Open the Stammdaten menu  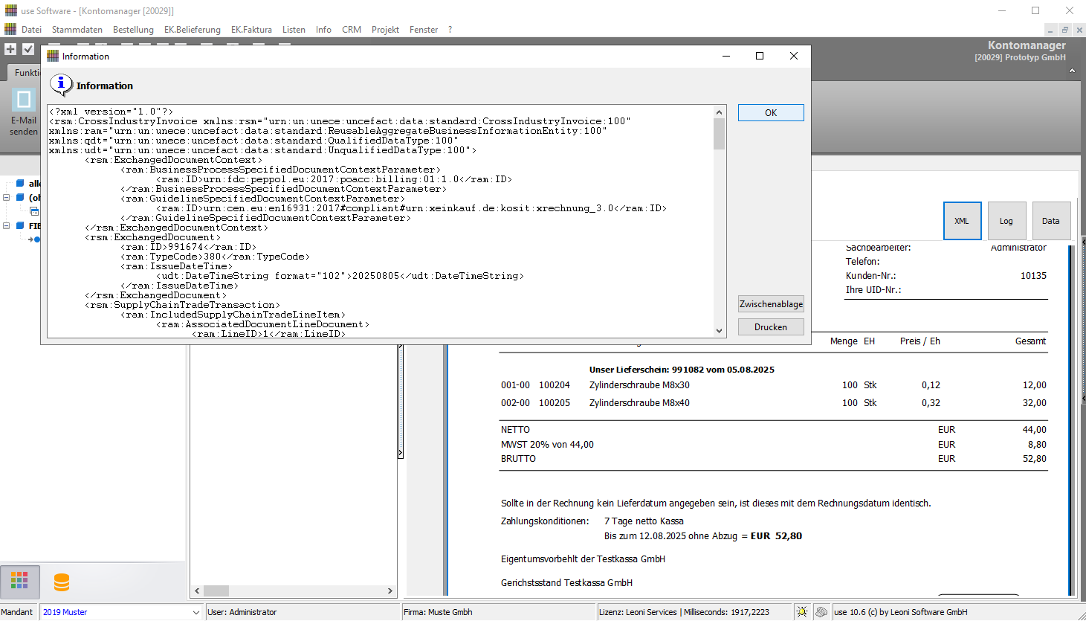77,30
